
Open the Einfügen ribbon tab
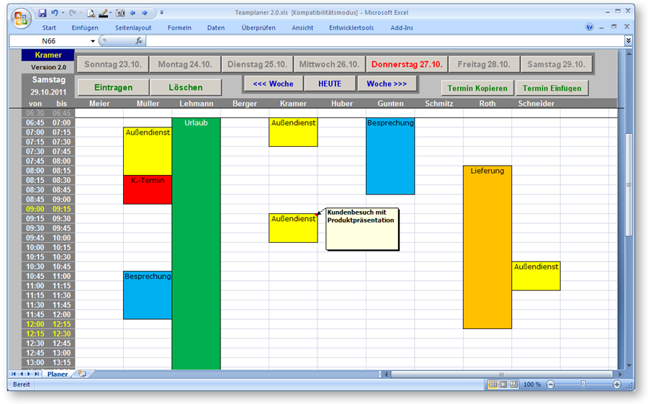[85, 27]
